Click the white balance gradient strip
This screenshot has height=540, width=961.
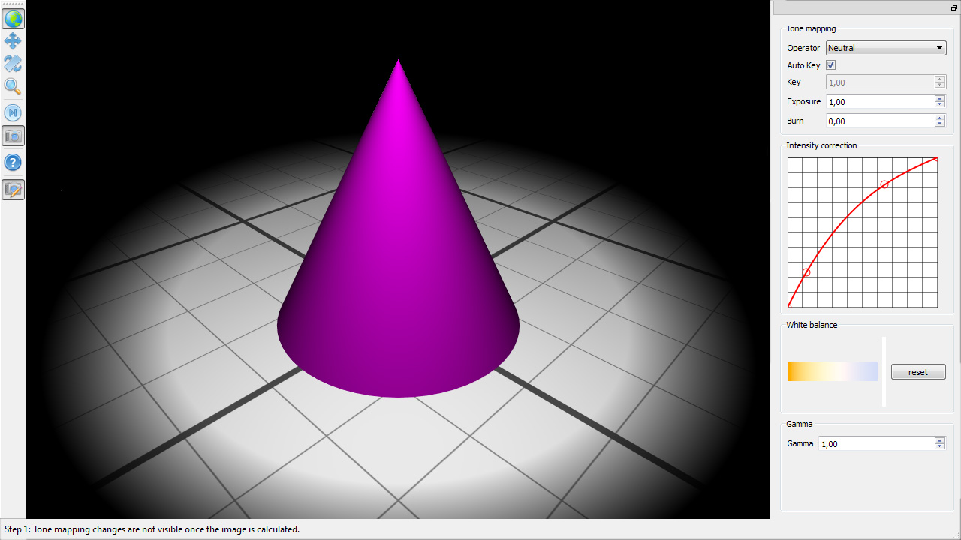(832, 371)
